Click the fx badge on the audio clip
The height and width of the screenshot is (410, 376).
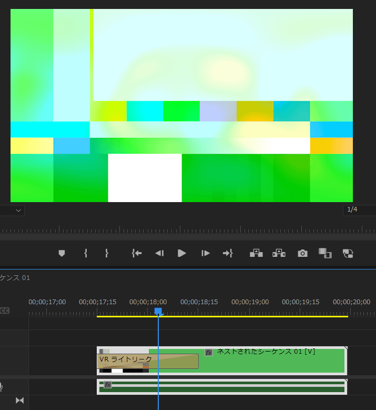point(108,384)
